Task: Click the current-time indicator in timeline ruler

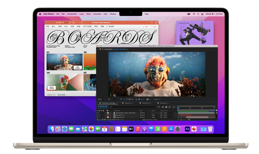Action: (178, 108)
